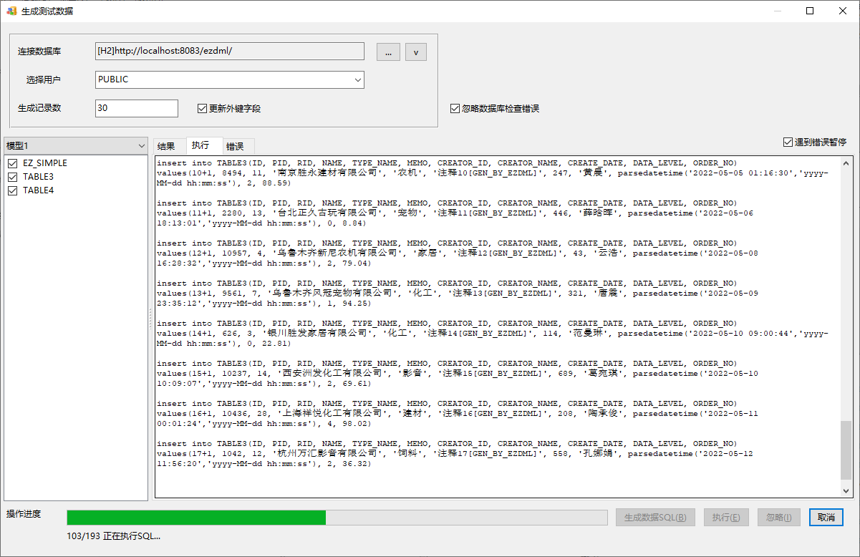
Task: Click the status text 103/193 正在执行SQL...
Action: coord(113,536)
